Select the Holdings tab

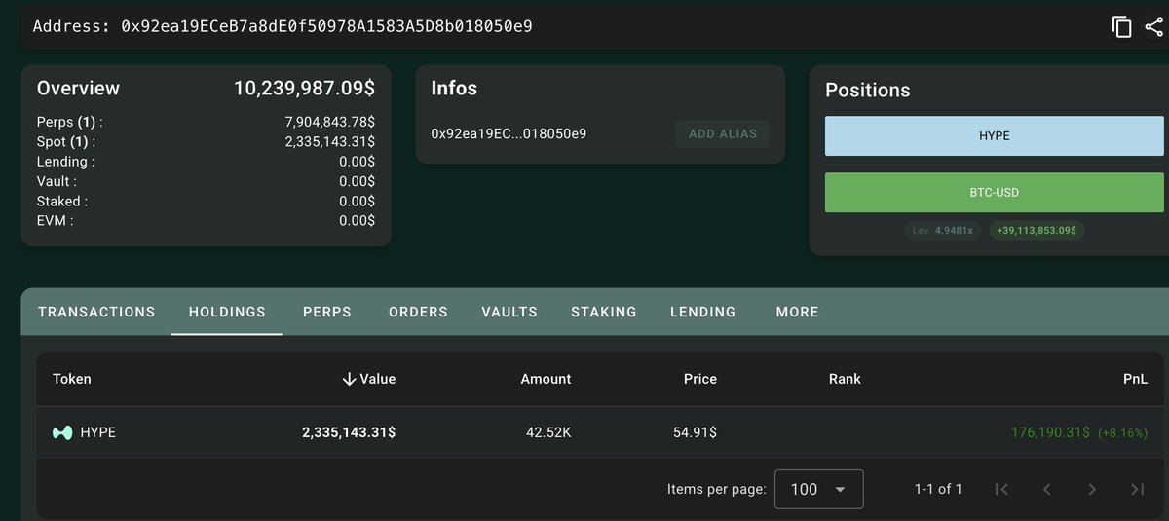[227, 312]
